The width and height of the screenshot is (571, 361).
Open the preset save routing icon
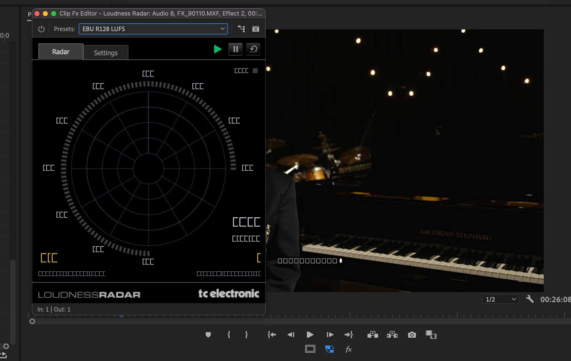[x=241, y=29]
